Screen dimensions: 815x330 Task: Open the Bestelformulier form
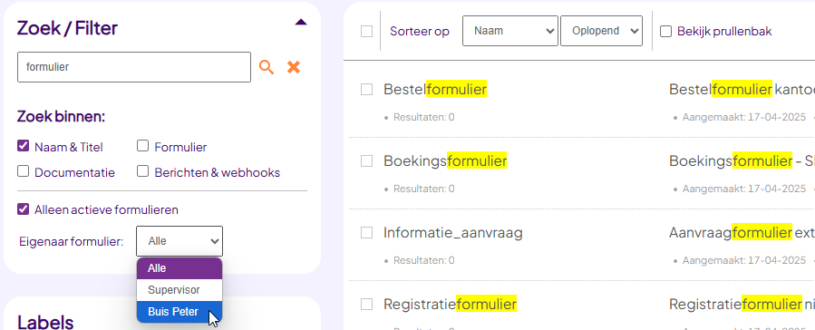[x=435, y=90]
